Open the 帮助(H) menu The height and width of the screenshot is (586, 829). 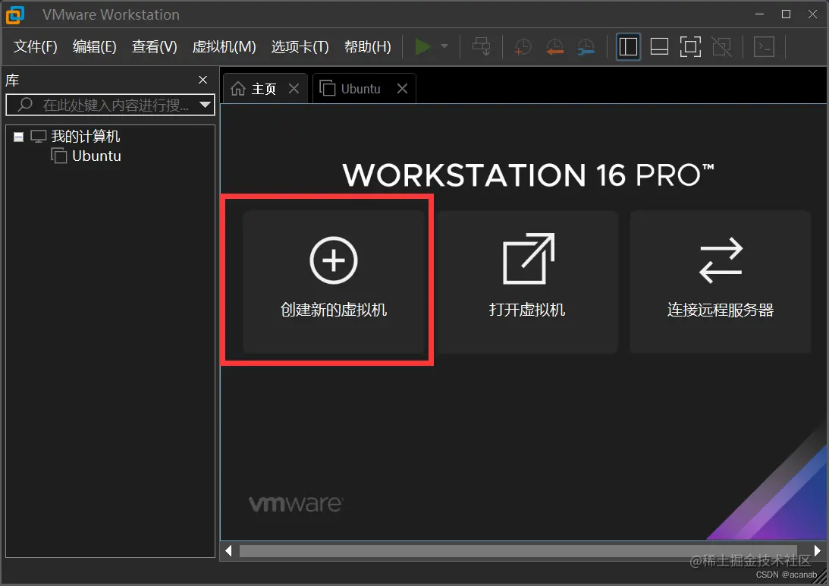coord(367,46)
